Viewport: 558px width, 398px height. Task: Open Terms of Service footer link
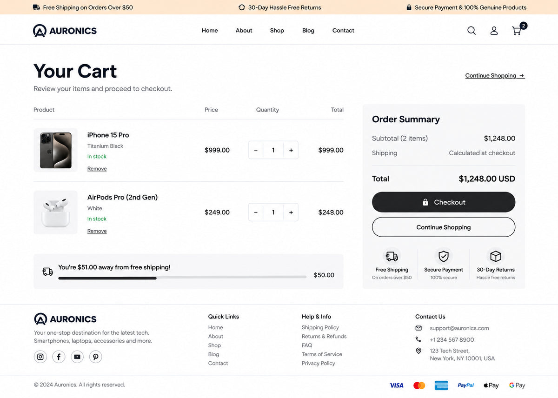click(x=322, y=354)
